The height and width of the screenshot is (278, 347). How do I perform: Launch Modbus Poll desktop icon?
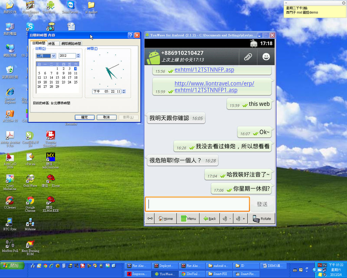tap(10, 246)
